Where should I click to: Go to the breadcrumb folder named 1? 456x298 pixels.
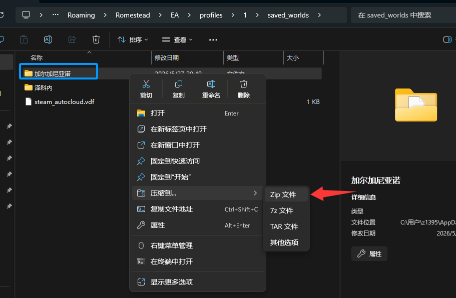pos(245,15)
